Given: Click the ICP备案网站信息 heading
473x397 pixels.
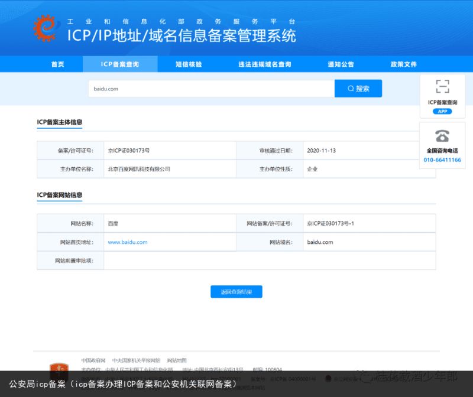Looking at the screenshot, I should [x=60, y=195].
